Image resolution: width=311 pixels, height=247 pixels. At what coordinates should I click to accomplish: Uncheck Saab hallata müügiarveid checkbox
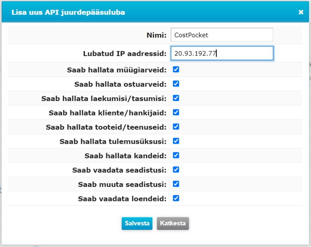(x=176, y=69)
